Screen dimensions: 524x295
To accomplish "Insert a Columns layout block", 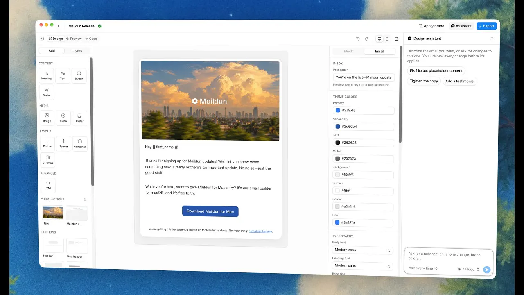I will [47, 160].
